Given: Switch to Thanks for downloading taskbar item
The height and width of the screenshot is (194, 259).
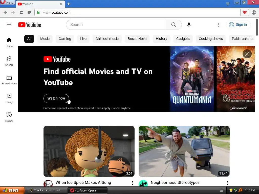Looking at the screenshot, I should 47,190.
